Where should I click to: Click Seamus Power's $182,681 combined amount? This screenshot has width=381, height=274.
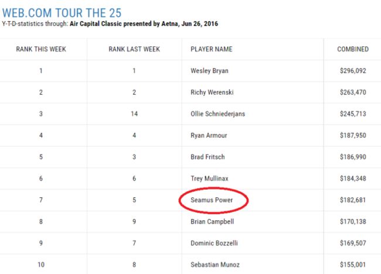(x=353, y=200)
